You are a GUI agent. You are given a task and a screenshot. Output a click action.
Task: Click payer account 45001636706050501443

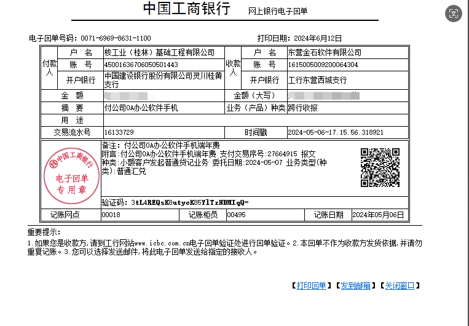click(141, 65)
